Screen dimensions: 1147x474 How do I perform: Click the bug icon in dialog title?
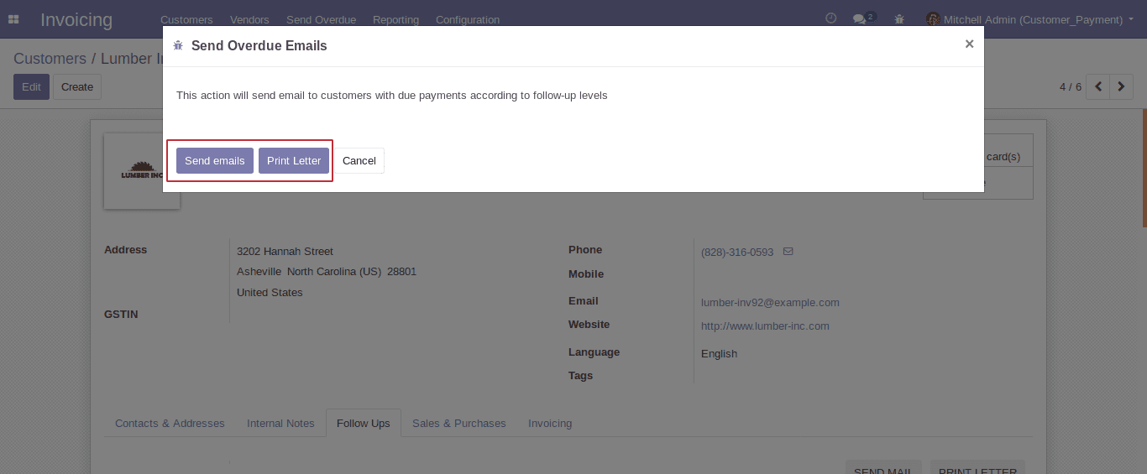pos(178,45)
